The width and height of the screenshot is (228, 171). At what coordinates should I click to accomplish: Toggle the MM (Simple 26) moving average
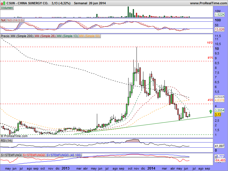[45, 36]
